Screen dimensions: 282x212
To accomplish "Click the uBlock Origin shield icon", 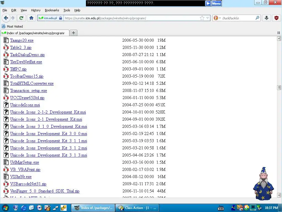I will (x=276, y=18).
